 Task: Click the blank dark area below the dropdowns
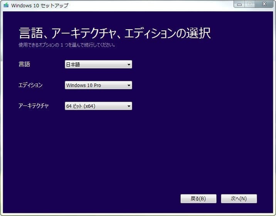click(x=135, y=154)
